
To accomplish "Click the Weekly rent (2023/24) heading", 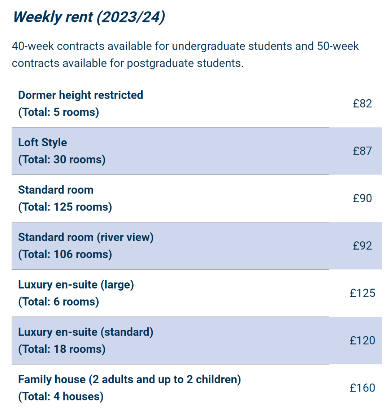I will (89, 17).
